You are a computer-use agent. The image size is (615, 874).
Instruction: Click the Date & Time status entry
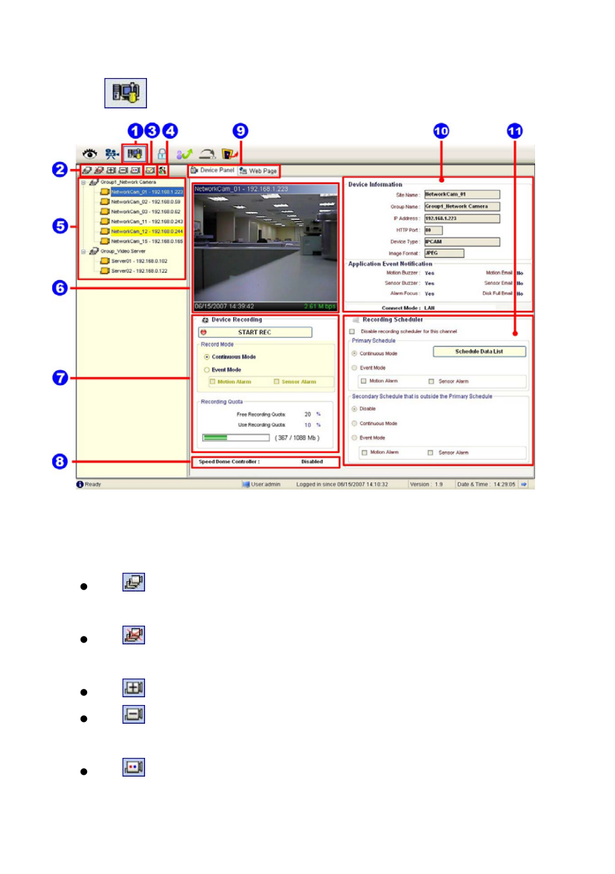[486, 484]
